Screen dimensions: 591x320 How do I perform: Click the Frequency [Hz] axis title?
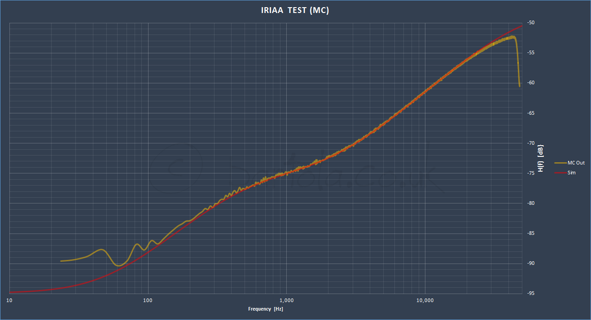pos(266,309)
